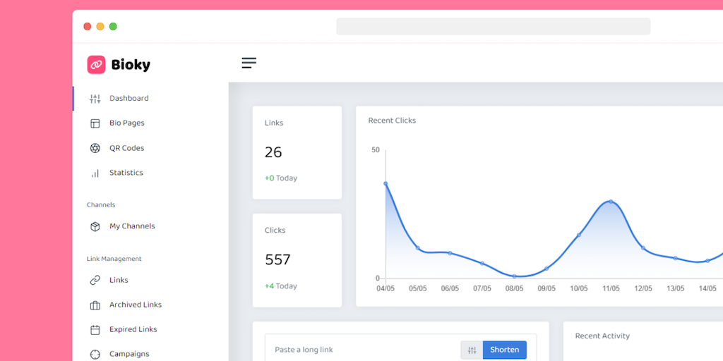Click the Clicks card title
The height and width of the screenshot is (361, 723).
tap(275, 231)
